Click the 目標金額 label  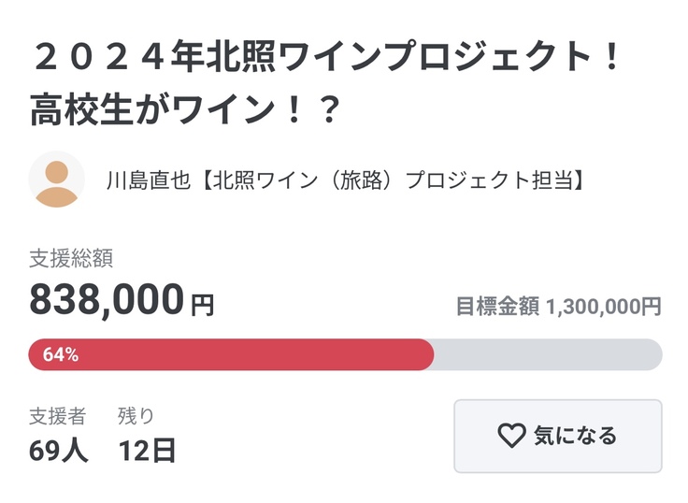point(496,307)
